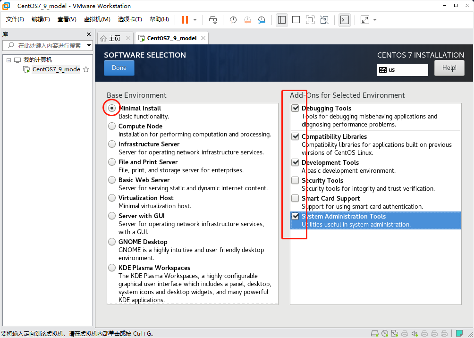The image size is (474, 338).
Task: Take a snapshot using the clock-plus icon
Action: click(x=233, y=20)
